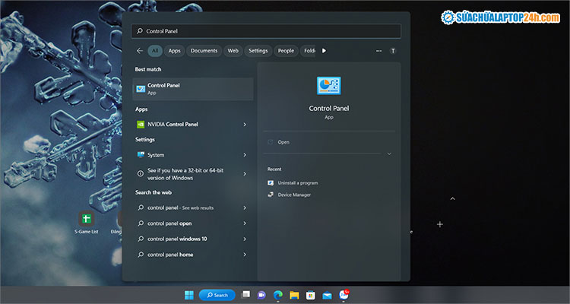The image size is (570, 304).
Task: Click the Windows Start button on taskbar
Action: tap(188, 295)
